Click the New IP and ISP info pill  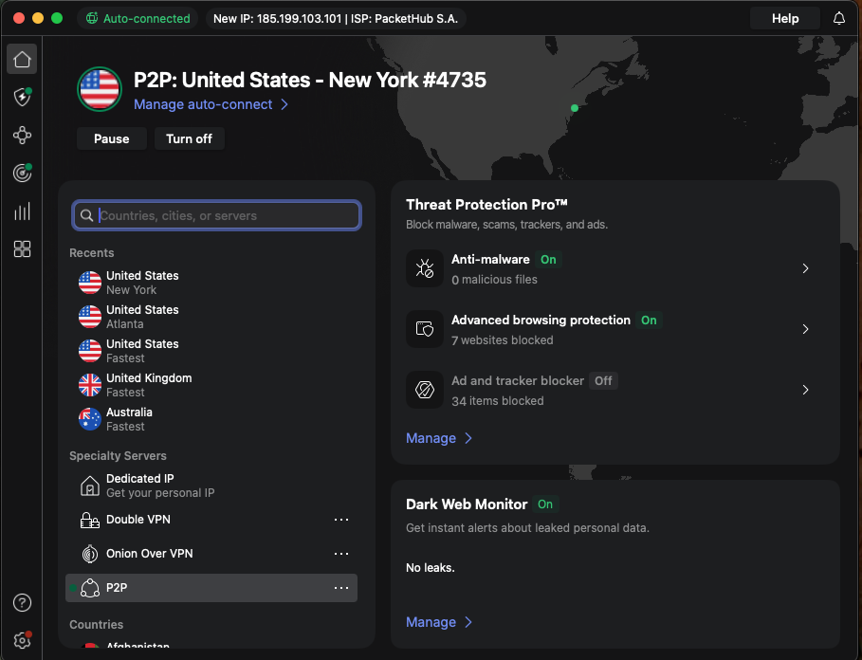(336, 18)
